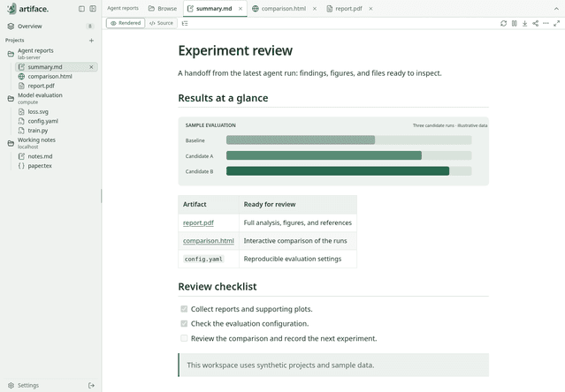Close the comparison.html tab
Image resolution: width=565 pixels, height=392 pixels.
click(315, 9)
